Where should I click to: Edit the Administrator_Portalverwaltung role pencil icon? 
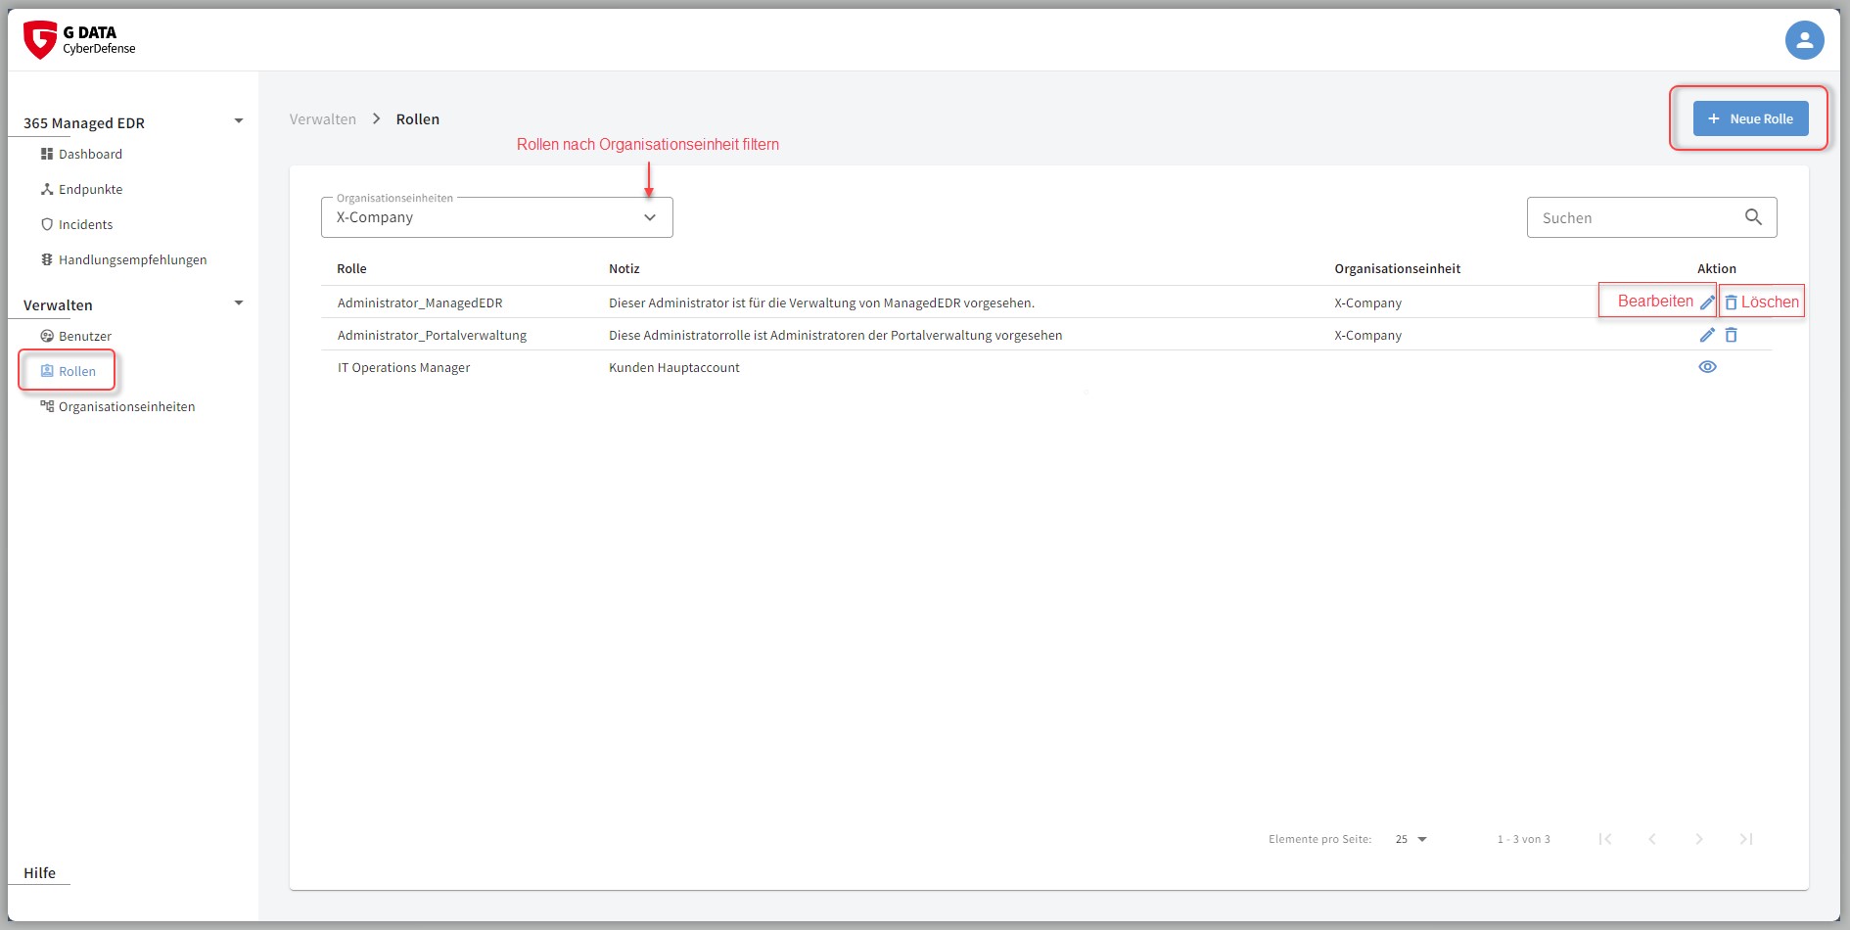(1707, 335)
